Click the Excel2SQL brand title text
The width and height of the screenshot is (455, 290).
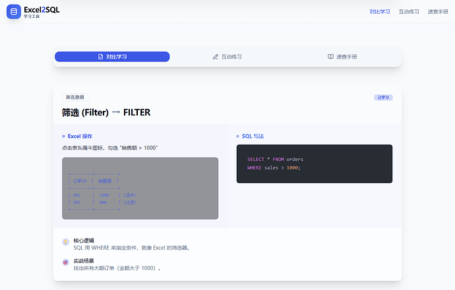click(x=41, y=10)
